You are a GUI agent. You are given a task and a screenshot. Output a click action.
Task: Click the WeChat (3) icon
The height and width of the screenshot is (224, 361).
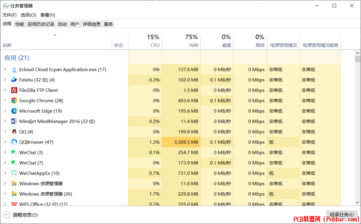pos(14,152)
